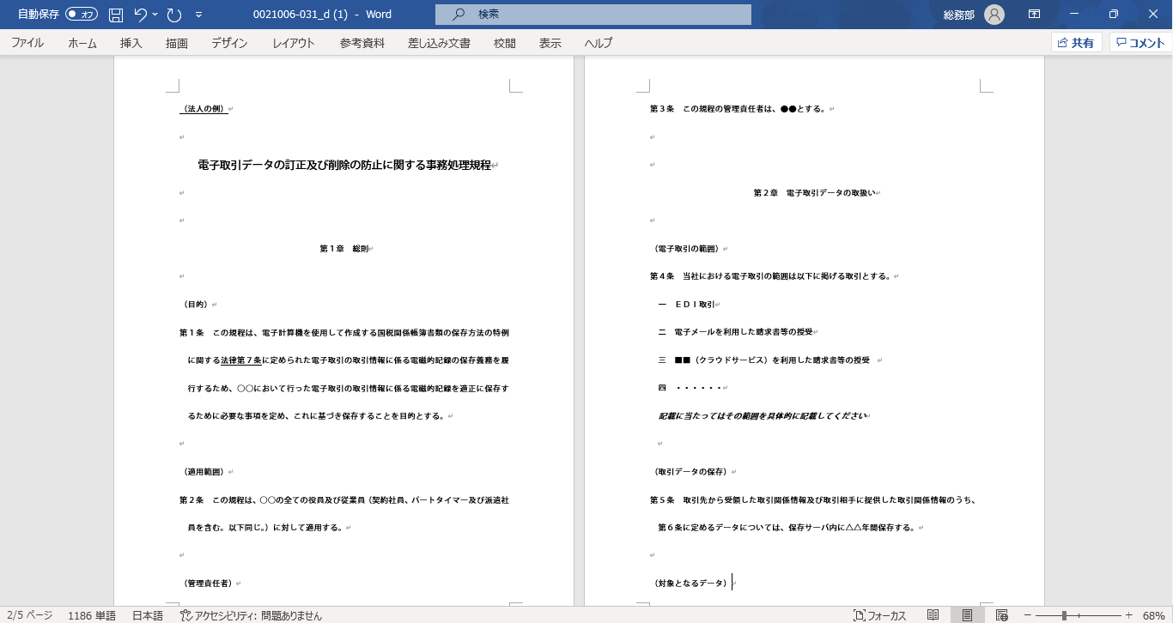Click the 三 ■■（クラウドサービス） line
This screenshot has height=623, width=1173.
pyautogui.click(x=764, y=360)
